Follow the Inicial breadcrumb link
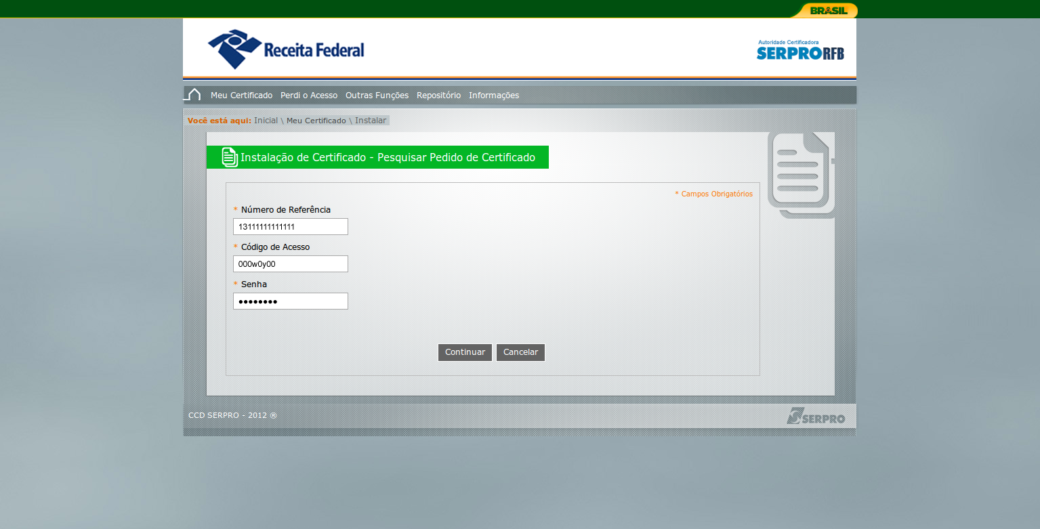 [266, 121]
